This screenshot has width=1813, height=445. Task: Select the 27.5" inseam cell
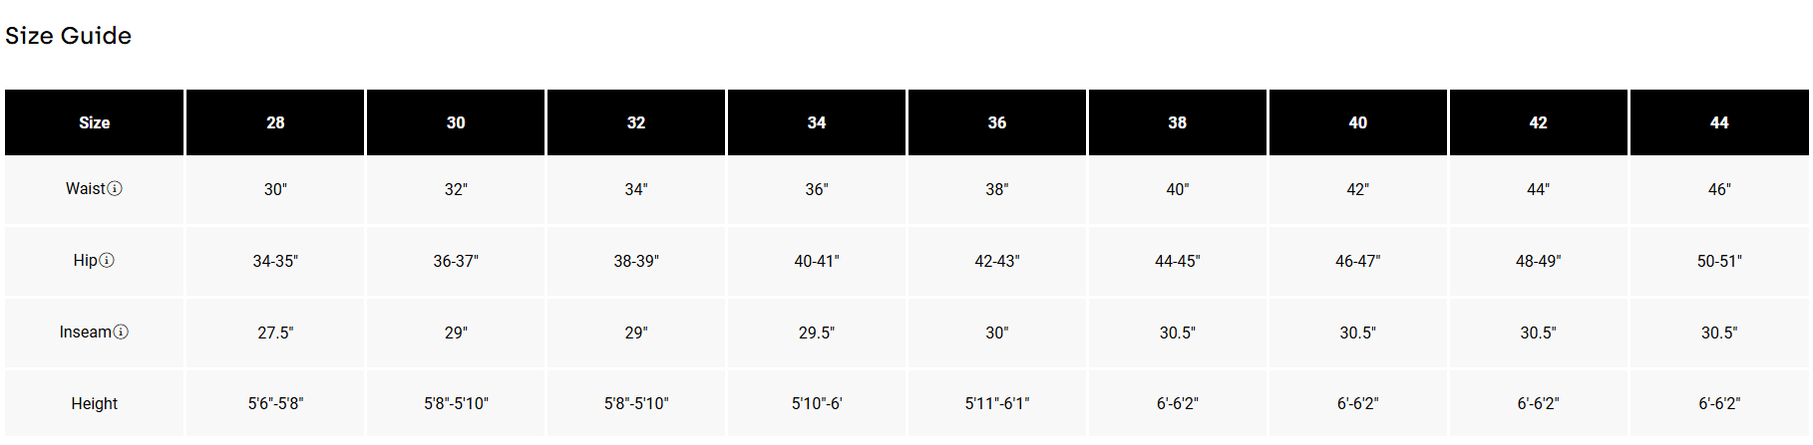pyautogui.click(x=275, y=333)
